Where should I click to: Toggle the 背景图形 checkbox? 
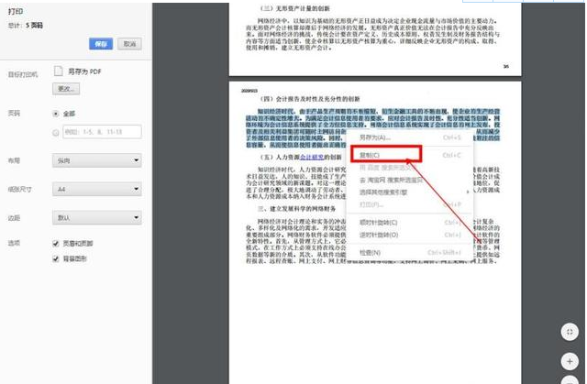tap(56, 258)
